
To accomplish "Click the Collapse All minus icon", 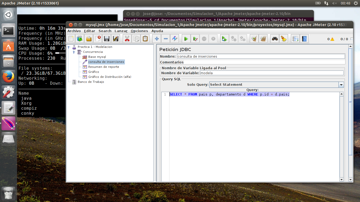I will click(x=166, y=39).
